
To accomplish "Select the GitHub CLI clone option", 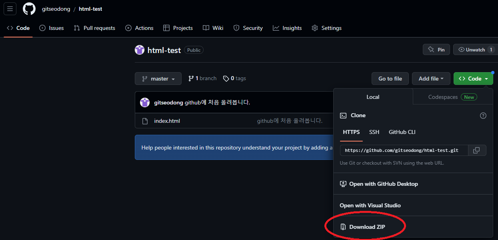I will pyautogui.click(x=402, y=132).
